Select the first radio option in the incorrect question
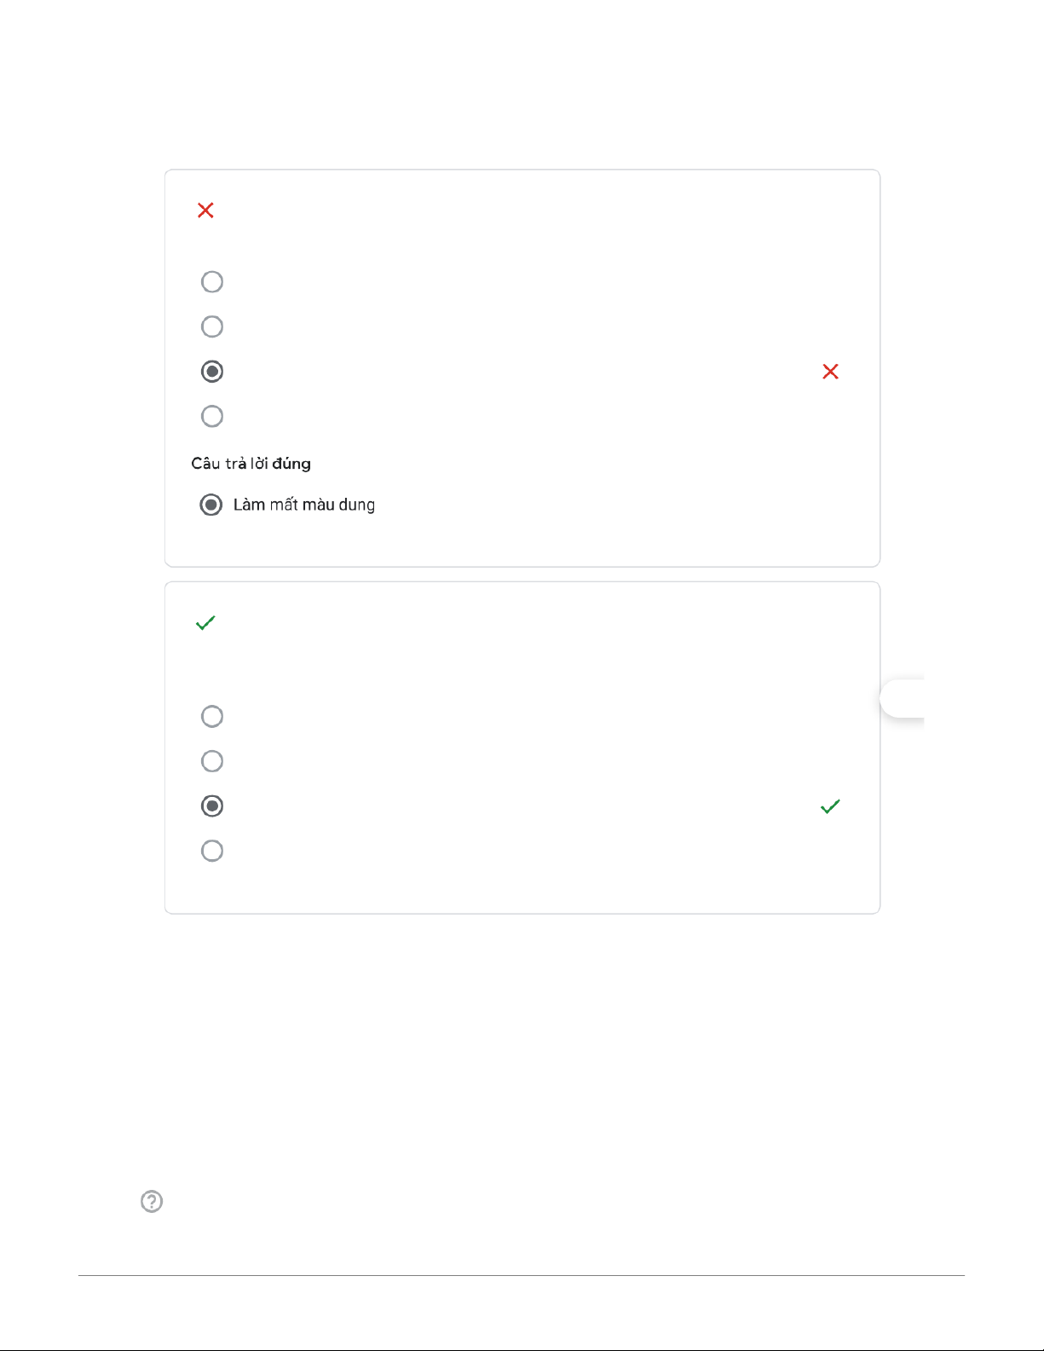This screenshot has width=1044, height=1351. pyautogui.click(x=212, y=282)
